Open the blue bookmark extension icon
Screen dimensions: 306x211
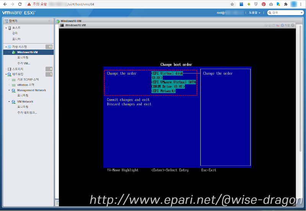point(241,4)
